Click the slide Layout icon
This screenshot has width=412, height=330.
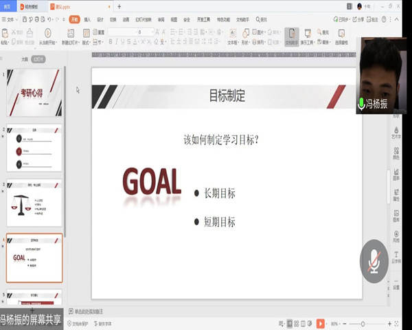pyautogui.click(x=87, y=33)
